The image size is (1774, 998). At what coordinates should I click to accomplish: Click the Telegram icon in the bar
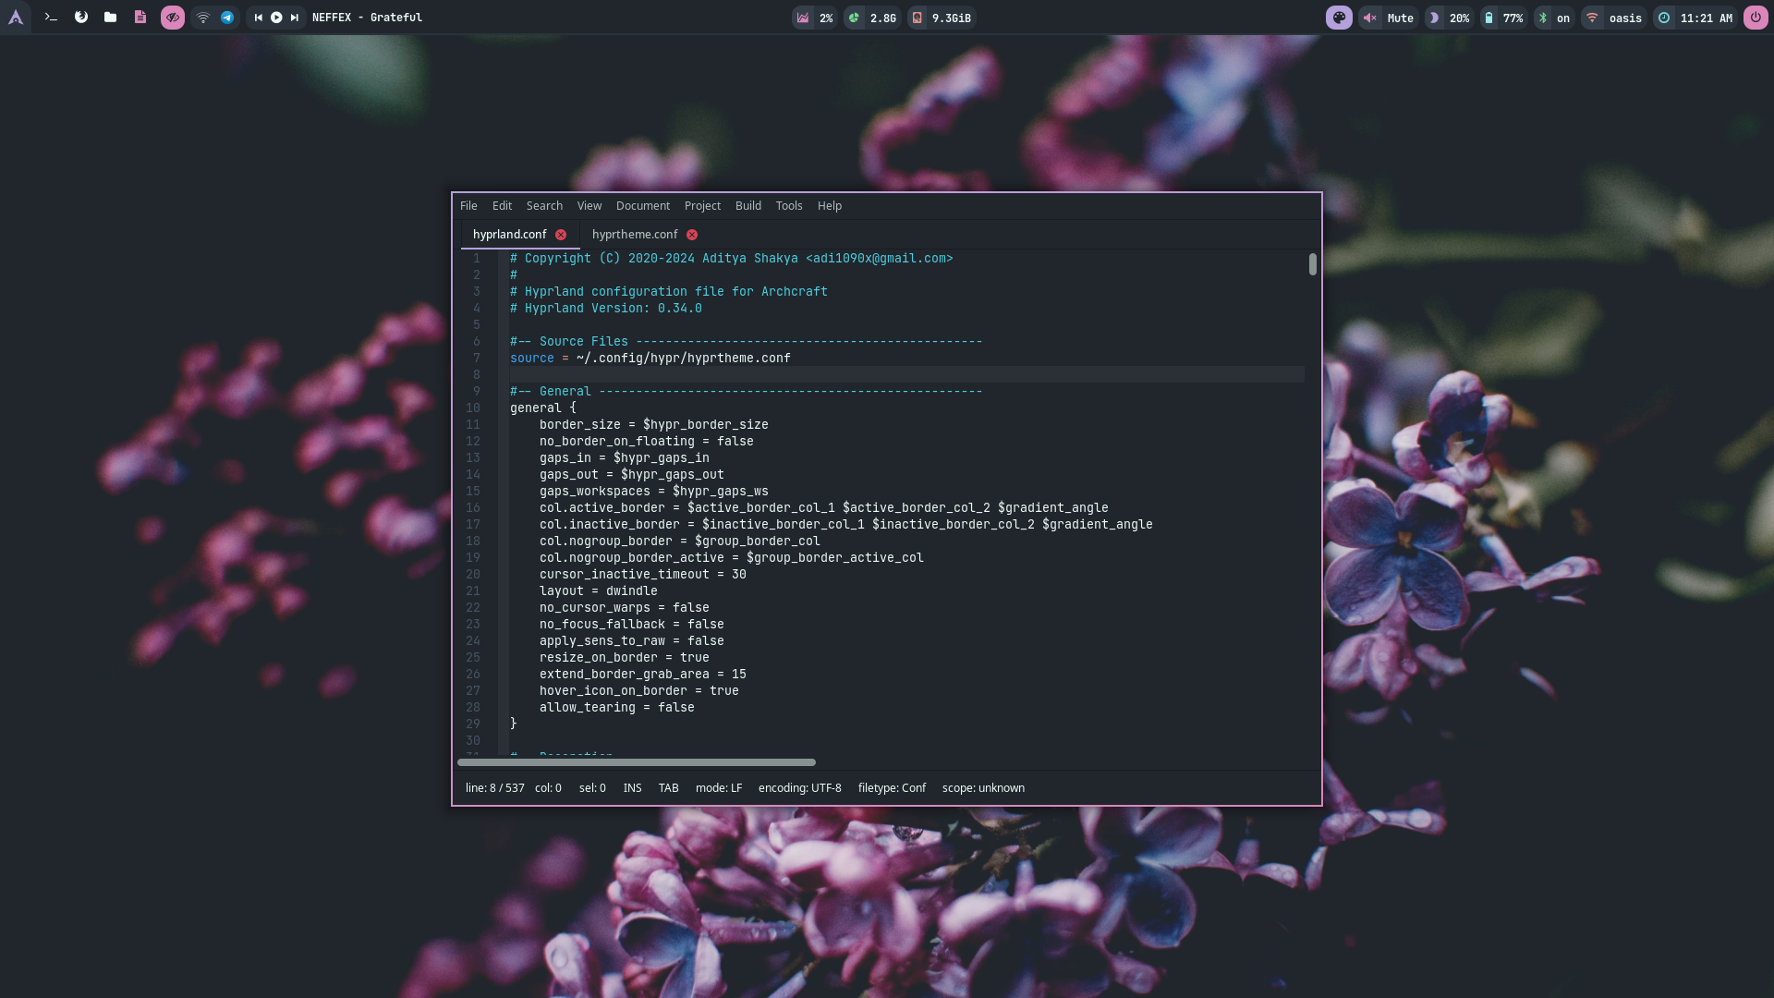pyautogui.click(x=227, y=18)
